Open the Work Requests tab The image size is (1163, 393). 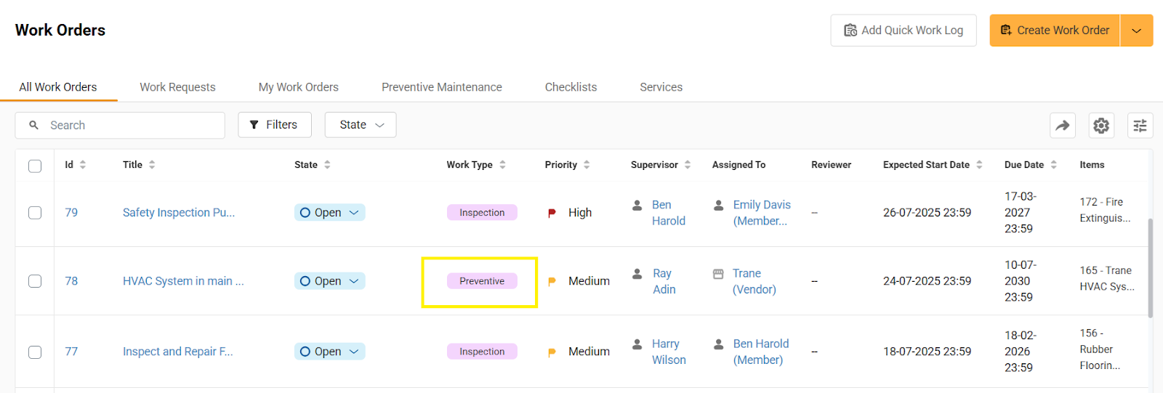pyautogui.click(x=177, y=87)
